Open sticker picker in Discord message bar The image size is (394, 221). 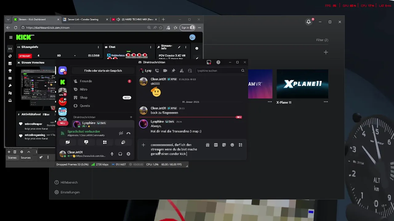pos(224,145)
